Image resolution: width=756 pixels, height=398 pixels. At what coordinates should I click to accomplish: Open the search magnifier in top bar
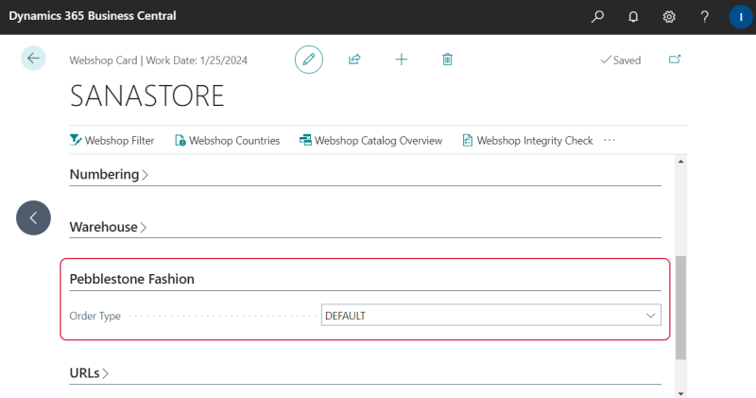[x=597, y=16]
